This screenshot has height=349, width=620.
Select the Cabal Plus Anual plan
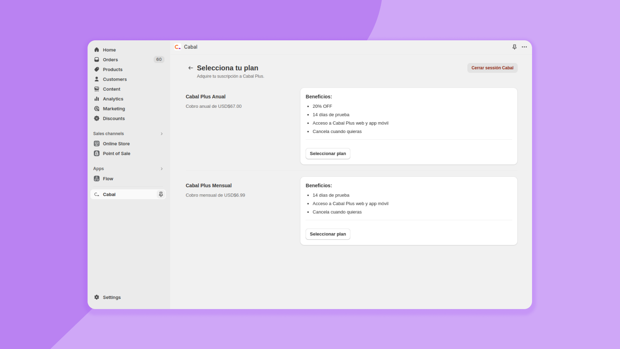tap(328, 154)
